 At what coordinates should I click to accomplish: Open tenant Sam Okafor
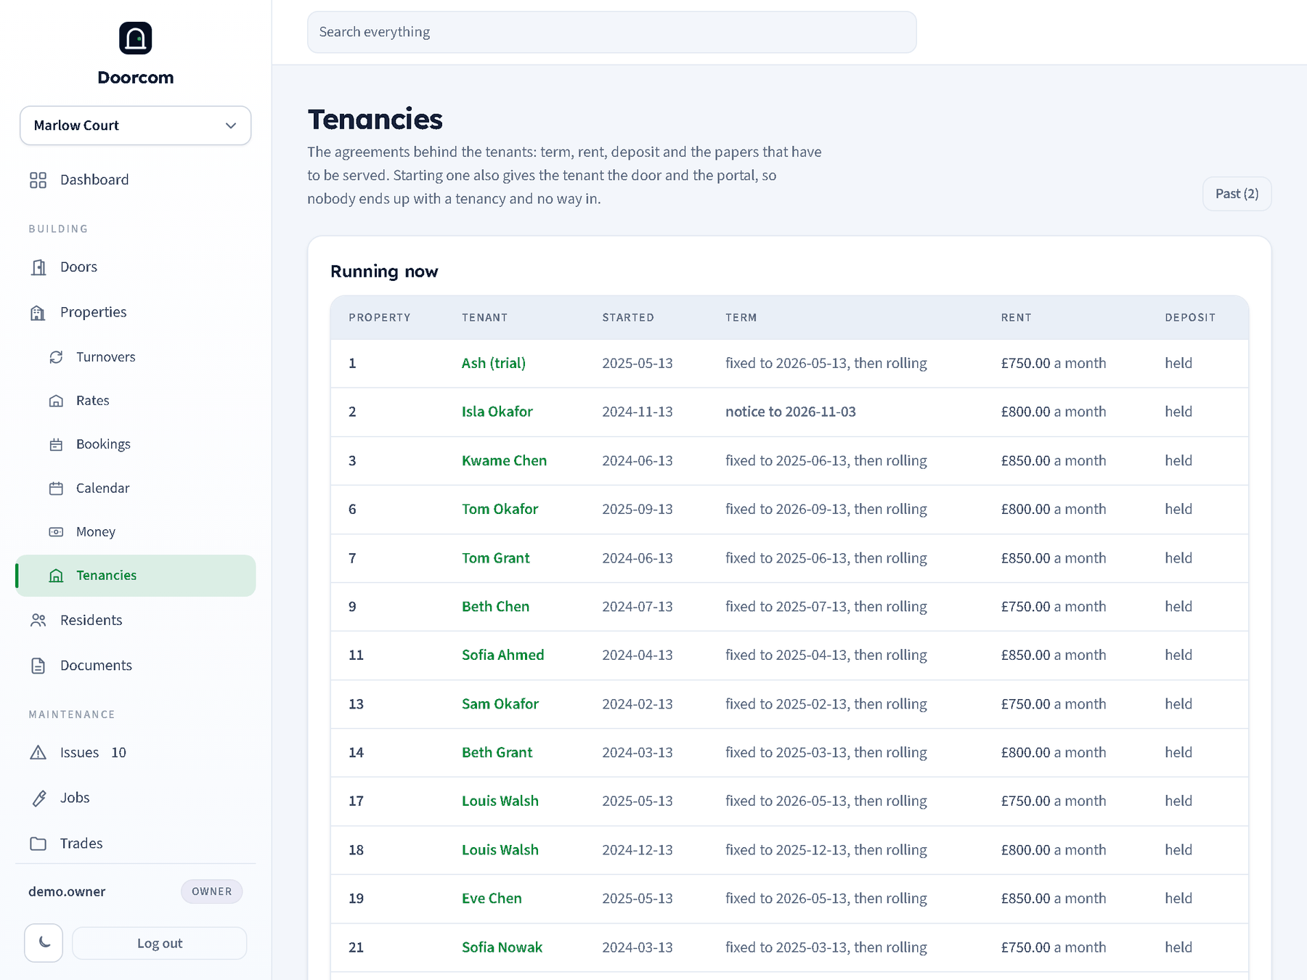pos(500,703)
